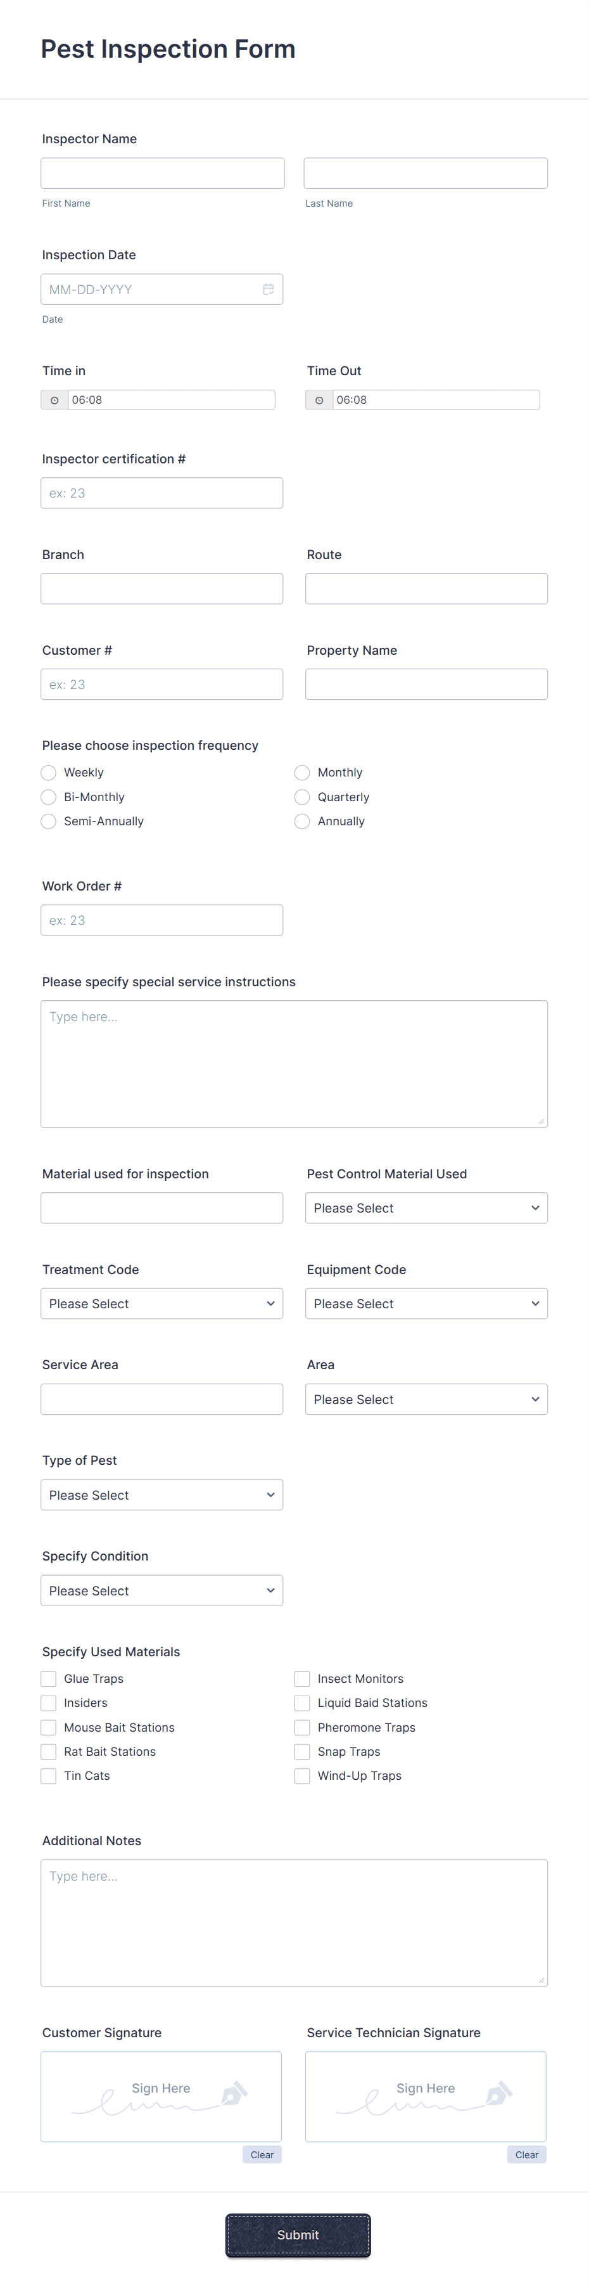Click the chevron on Treatment Code dropdown

point(270,1303)
